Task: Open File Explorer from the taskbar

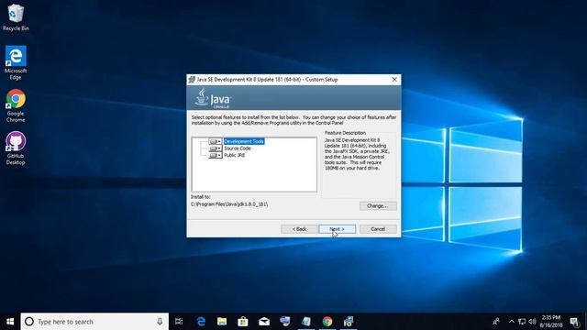Action: coord(222,322)
